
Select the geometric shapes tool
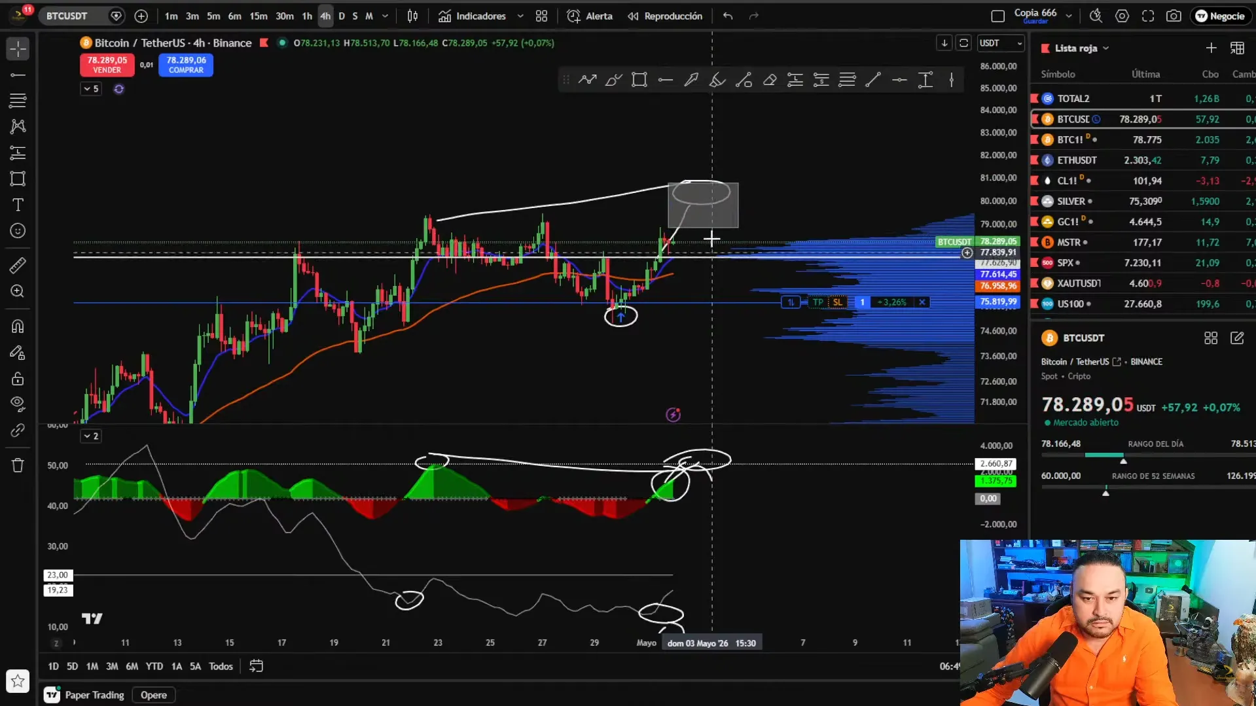point(18,179)
